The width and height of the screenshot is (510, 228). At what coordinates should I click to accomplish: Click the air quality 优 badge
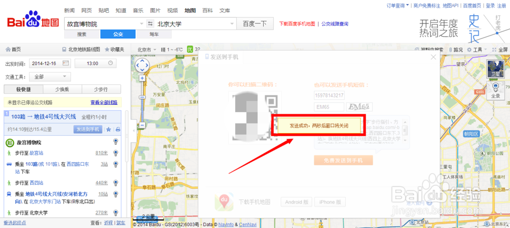[190, 50]
